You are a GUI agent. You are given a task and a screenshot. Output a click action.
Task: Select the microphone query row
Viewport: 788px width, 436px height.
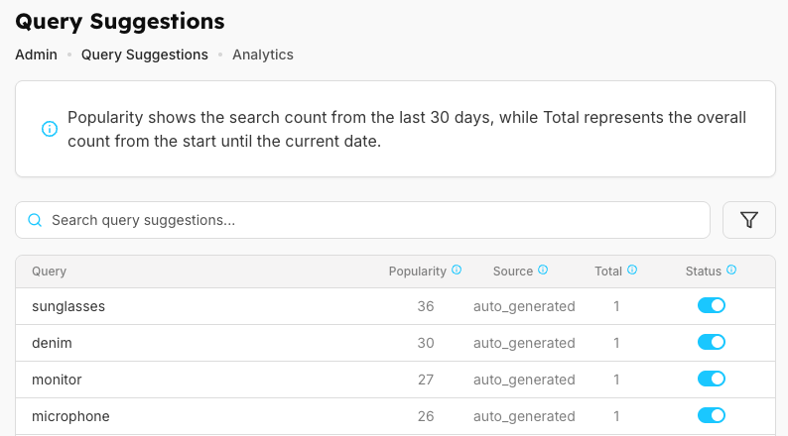70,416
